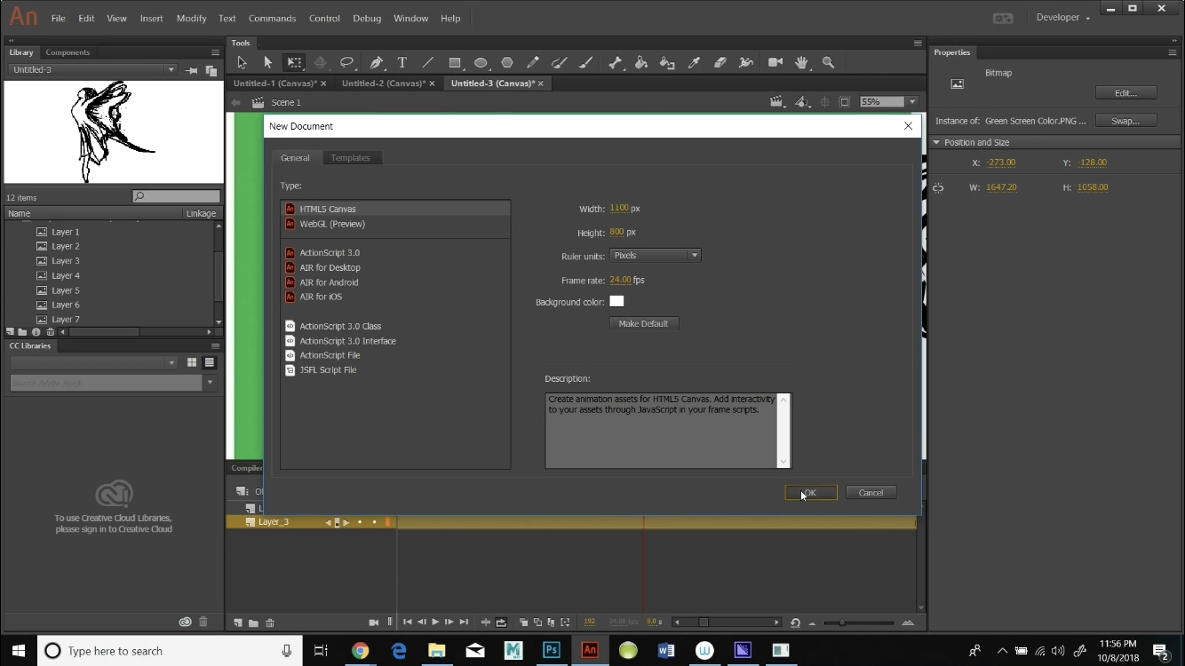Screen dimensions: 1185x666
Task: Pick the Text tool
Action: coord(402,62)
